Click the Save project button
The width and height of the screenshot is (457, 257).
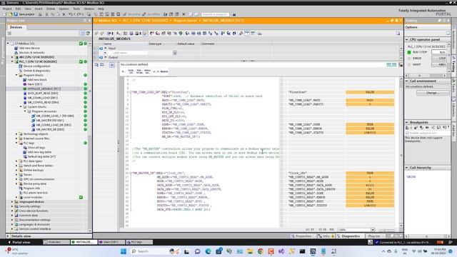click(x=24, y=14)
